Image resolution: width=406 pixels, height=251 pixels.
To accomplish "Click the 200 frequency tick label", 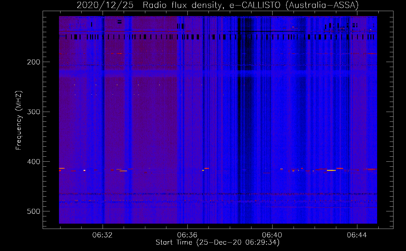I will [x=34, y=62].
